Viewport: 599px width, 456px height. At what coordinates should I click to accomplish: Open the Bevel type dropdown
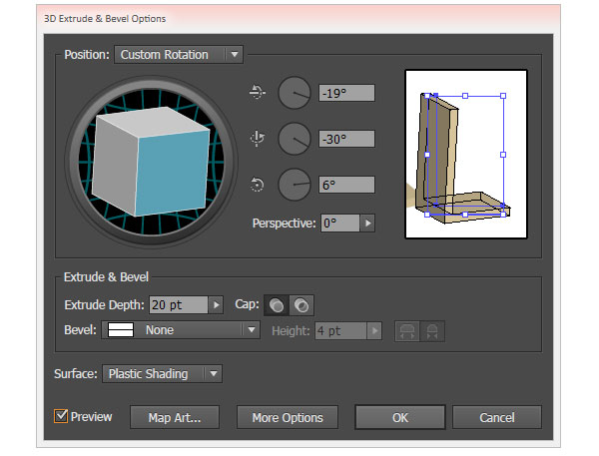pyautogui.click(x=181, y=330)
